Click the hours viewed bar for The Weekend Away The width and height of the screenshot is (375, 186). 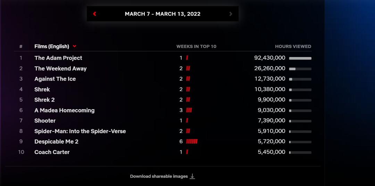click(x=300, y=69)
